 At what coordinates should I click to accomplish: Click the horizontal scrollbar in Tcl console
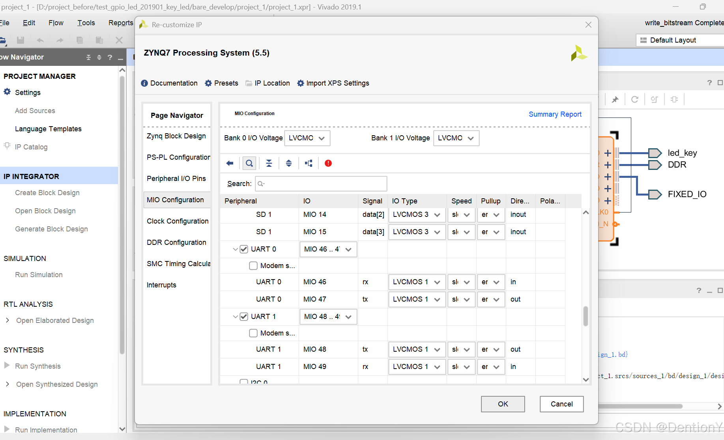pos(640,406)
